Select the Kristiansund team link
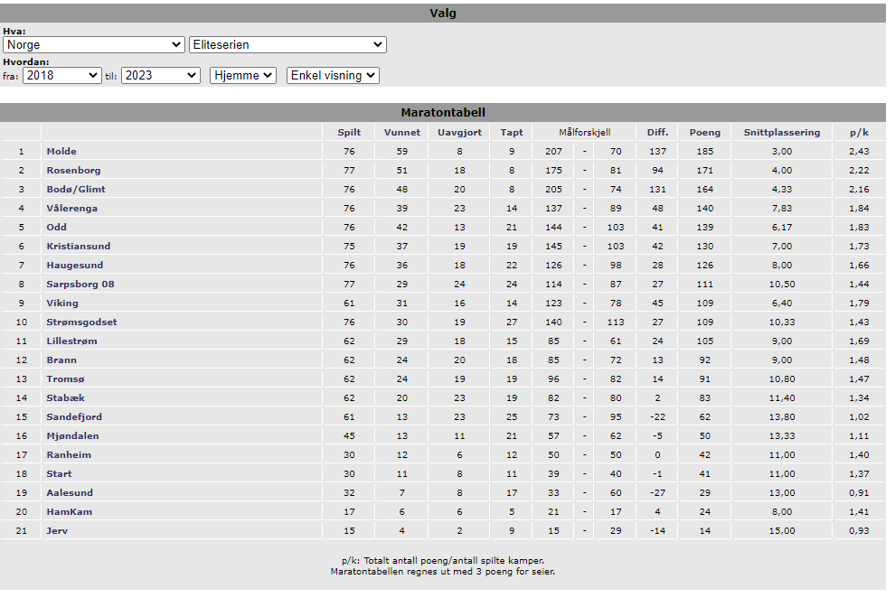The width and height of the screenshot is (895, 598). click(78, 246)
